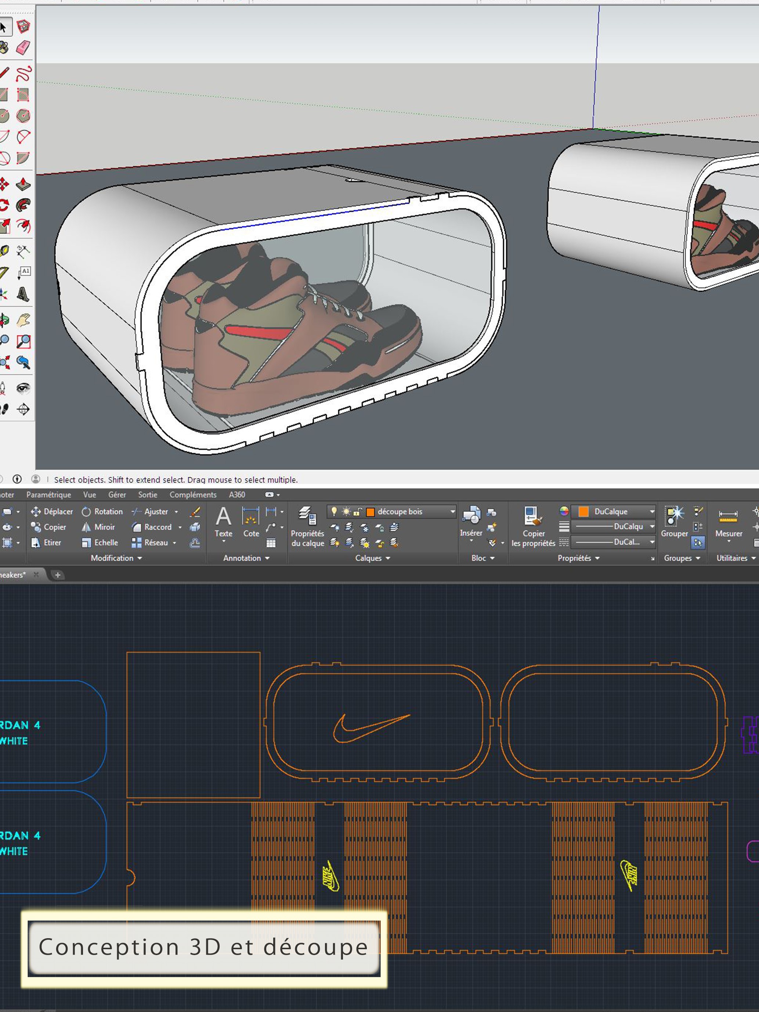Expand the Propriétés panel
This screenshot has height=1012, width=759.
(x=578, y=558)
